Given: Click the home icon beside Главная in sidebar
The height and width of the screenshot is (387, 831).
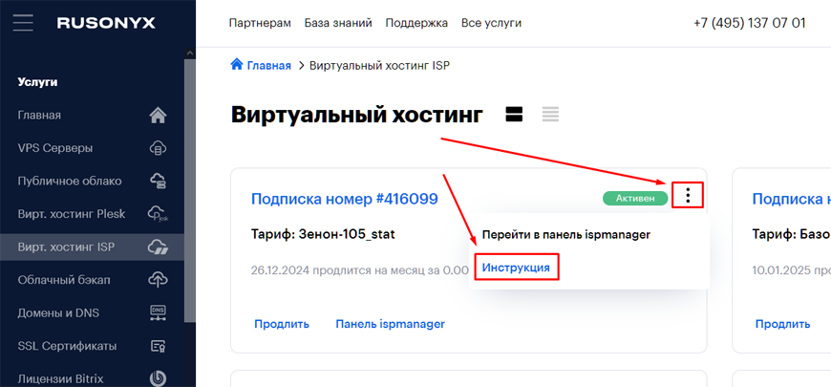Looking at the screenshot, I should 158,116.
